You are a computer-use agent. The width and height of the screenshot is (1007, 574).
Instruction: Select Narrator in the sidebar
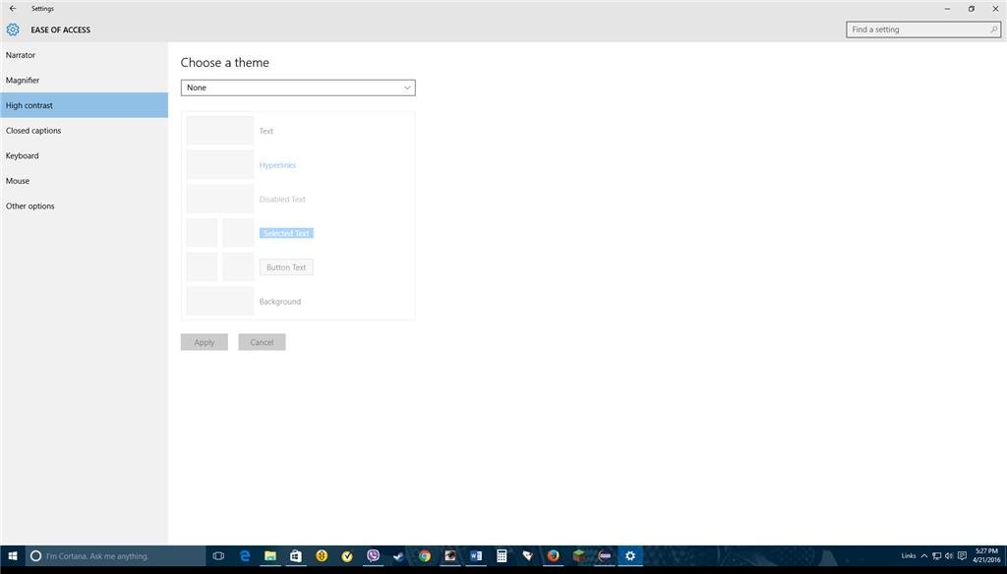click(21, 55)
